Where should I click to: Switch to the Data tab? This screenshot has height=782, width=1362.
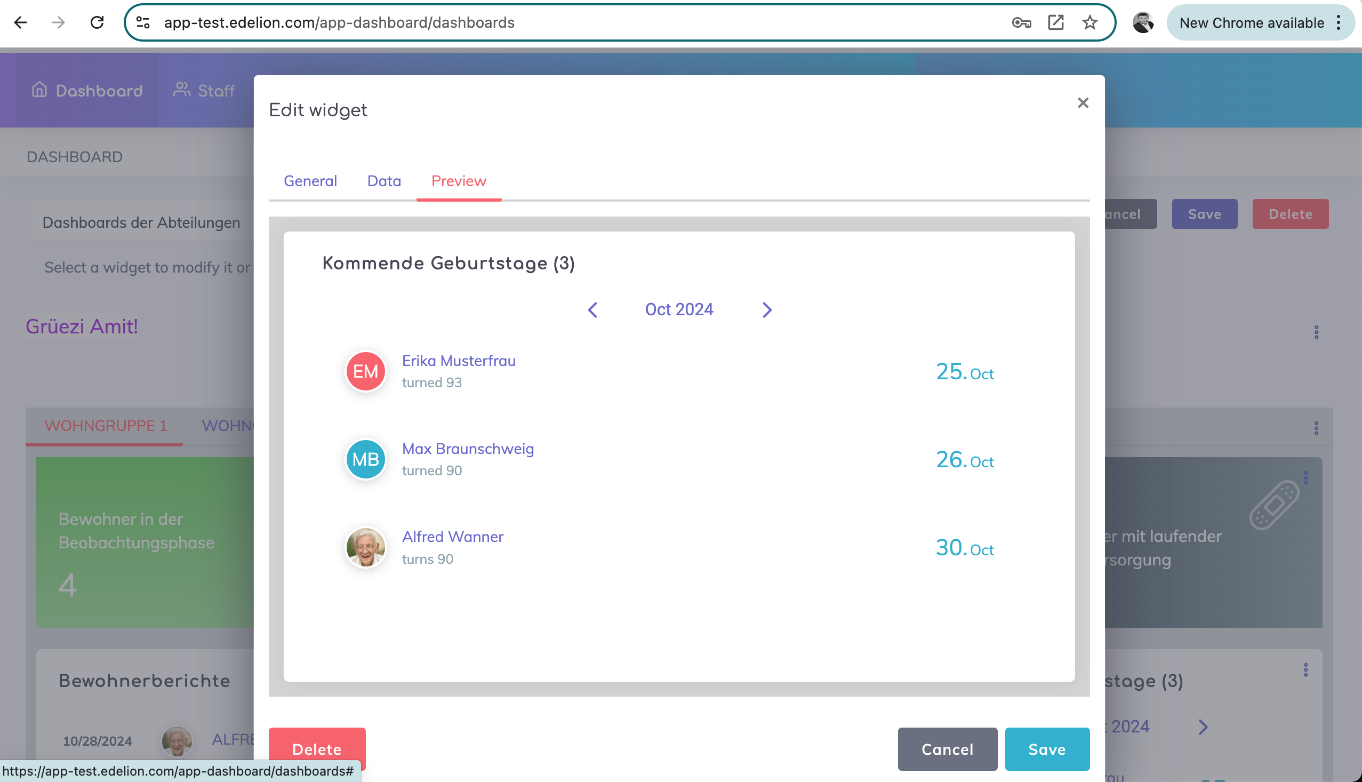tap(384, 181)
